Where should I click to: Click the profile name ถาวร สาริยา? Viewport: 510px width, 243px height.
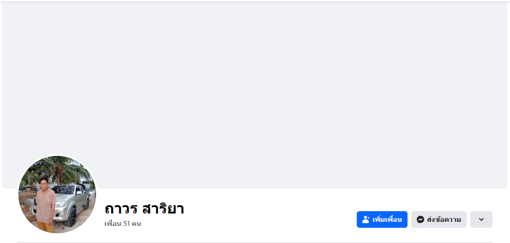(x=144, y=209)
